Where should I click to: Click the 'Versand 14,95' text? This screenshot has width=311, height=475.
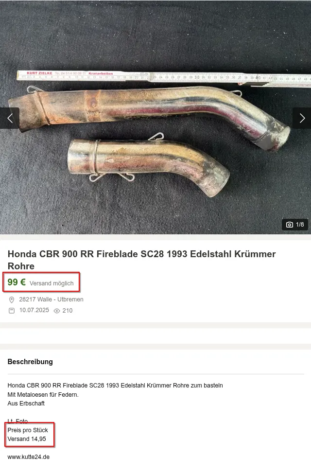[27, 439]
